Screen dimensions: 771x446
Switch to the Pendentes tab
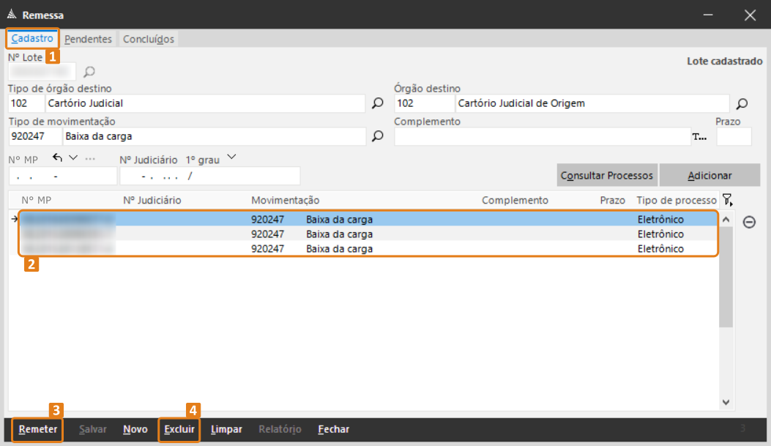coord(88,39)
